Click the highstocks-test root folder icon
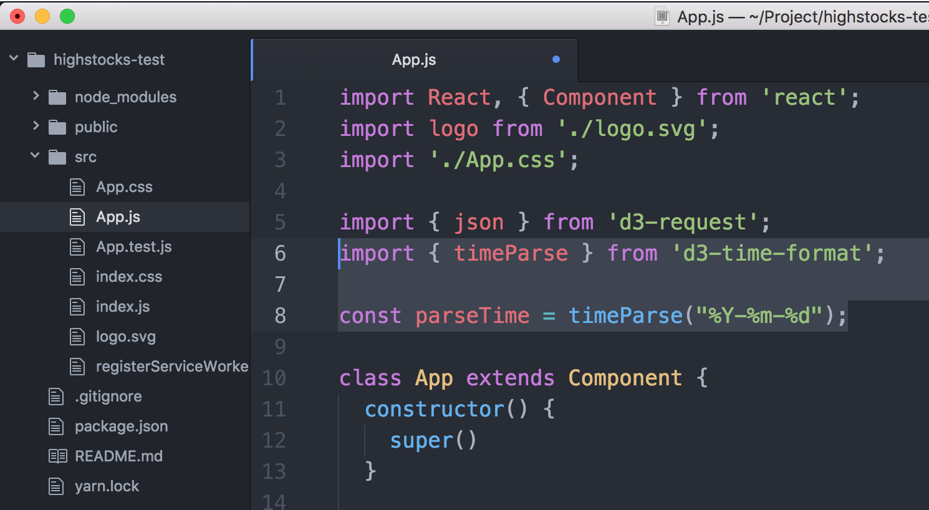 coord(36,60)
